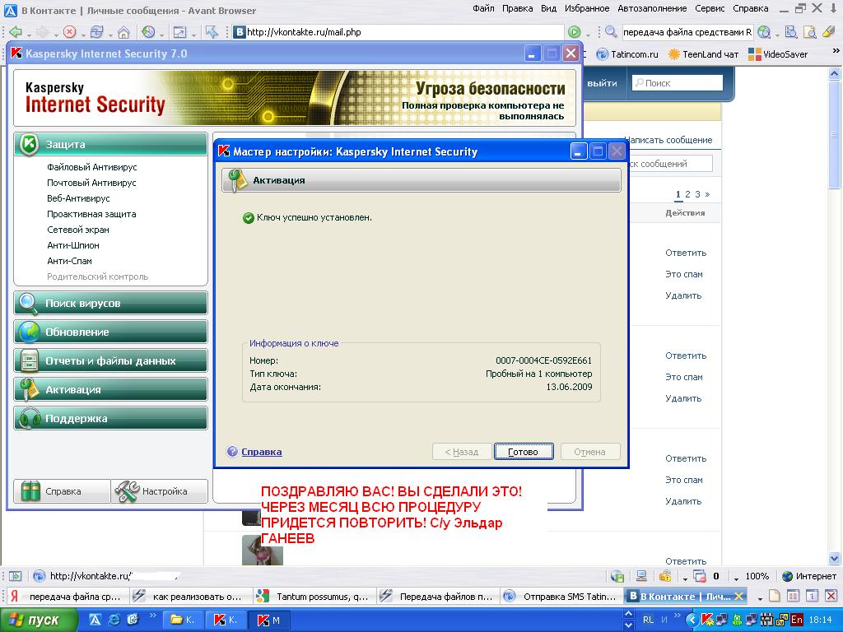The image size is (843, 632).
Task: Click the Refresh page toolbar icon
Action: [x=97, y=32]
